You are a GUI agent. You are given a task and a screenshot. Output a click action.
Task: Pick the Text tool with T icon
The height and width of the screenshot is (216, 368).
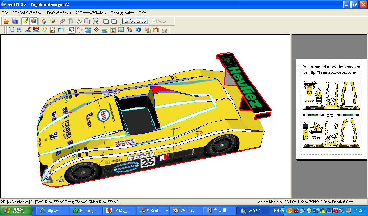pos(113,30)
